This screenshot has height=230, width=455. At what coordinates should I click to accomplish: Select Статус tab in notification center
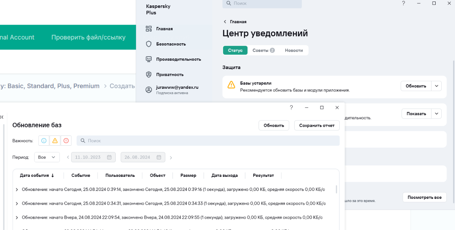click(235, 50)
